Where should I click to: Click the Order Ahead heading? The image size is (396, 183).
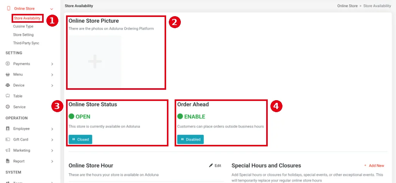[193, 104]
